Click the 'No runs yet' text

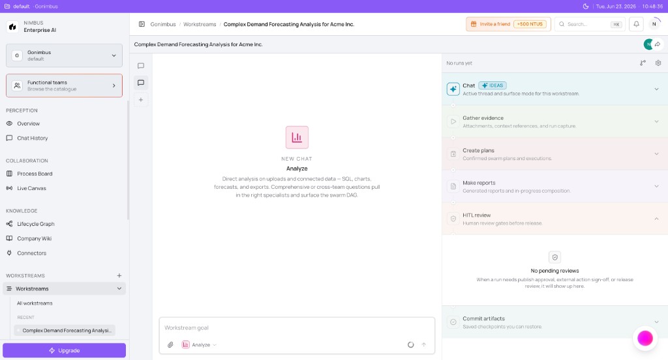point(459,63)
